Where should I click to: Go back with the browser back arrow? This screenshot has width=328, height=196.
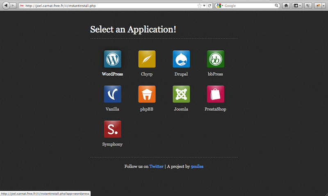pyautogui.click(x=6, y=5)
